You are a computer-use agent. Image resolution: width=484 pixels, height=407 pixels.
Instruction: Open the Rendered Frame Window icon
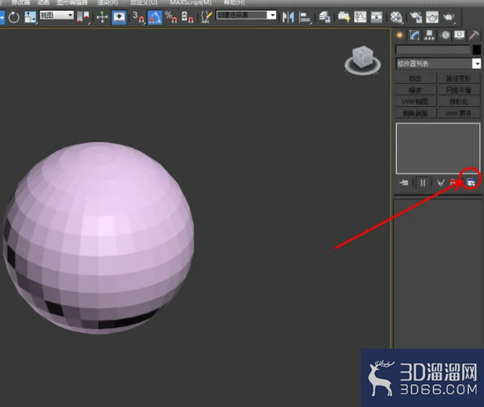click(432, 17)
